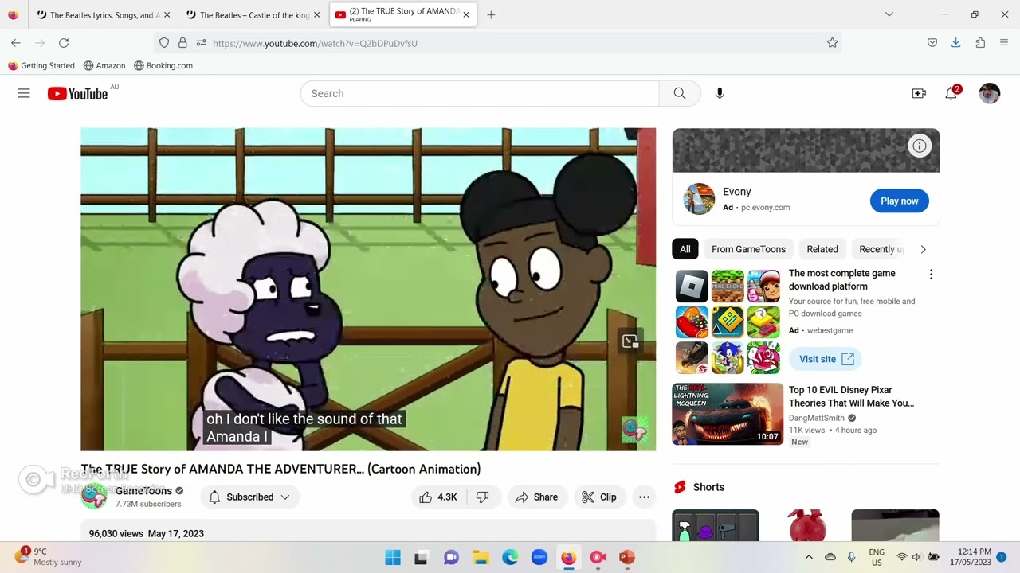Switch to the Castle of the king tab
The width and height of the screenshot is (1020, 573).
[252, 14]
